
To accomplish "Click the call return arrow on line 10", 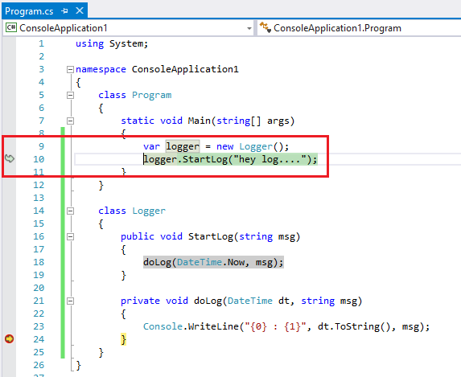I will 10,158.
